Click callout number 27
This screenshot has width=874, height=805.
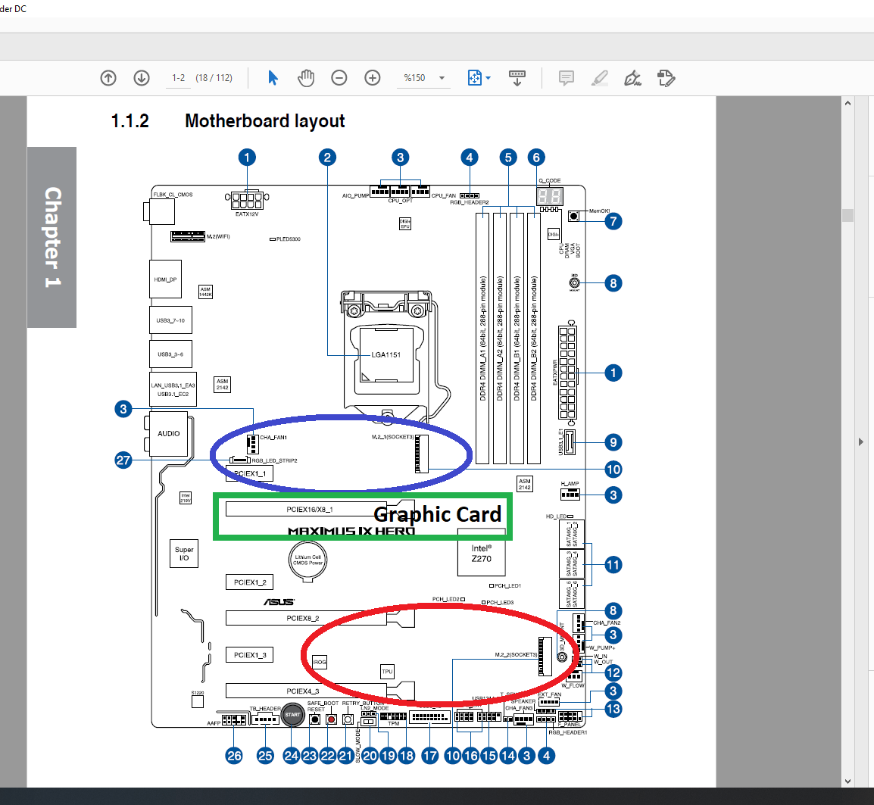pyautogui.click(x=123, y=460)
